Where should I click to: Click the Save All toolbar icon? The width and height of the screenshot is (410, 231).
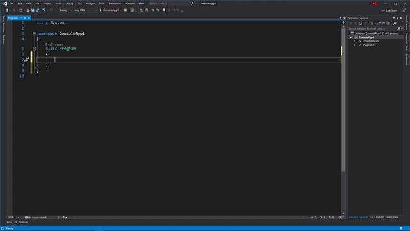37,10
